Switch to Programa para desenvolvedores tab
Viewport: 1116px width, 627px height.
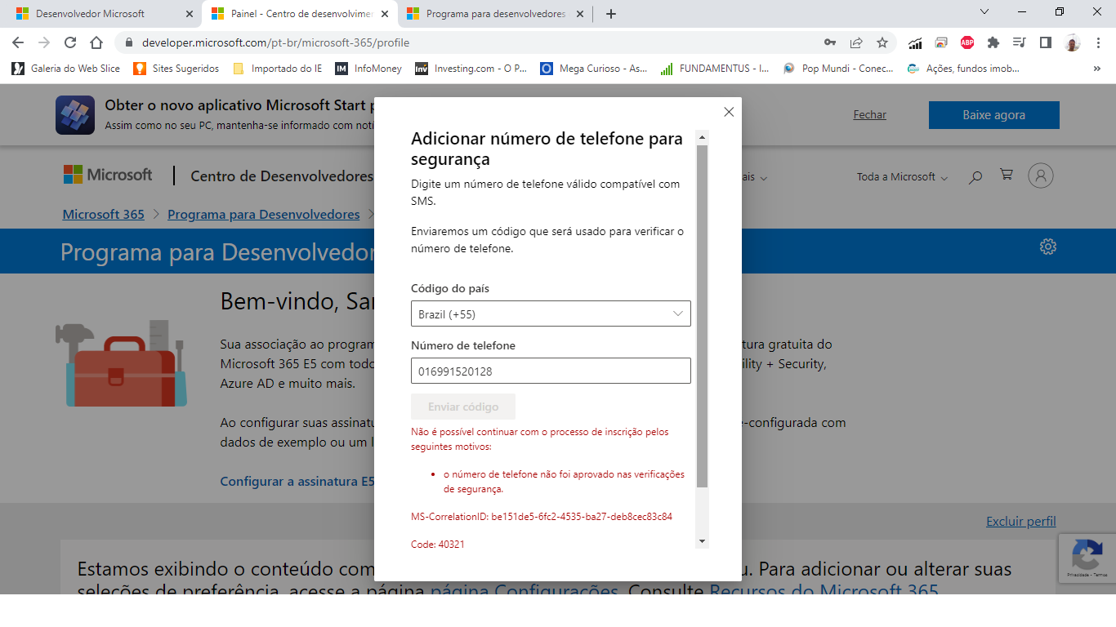tap(495, 14)
